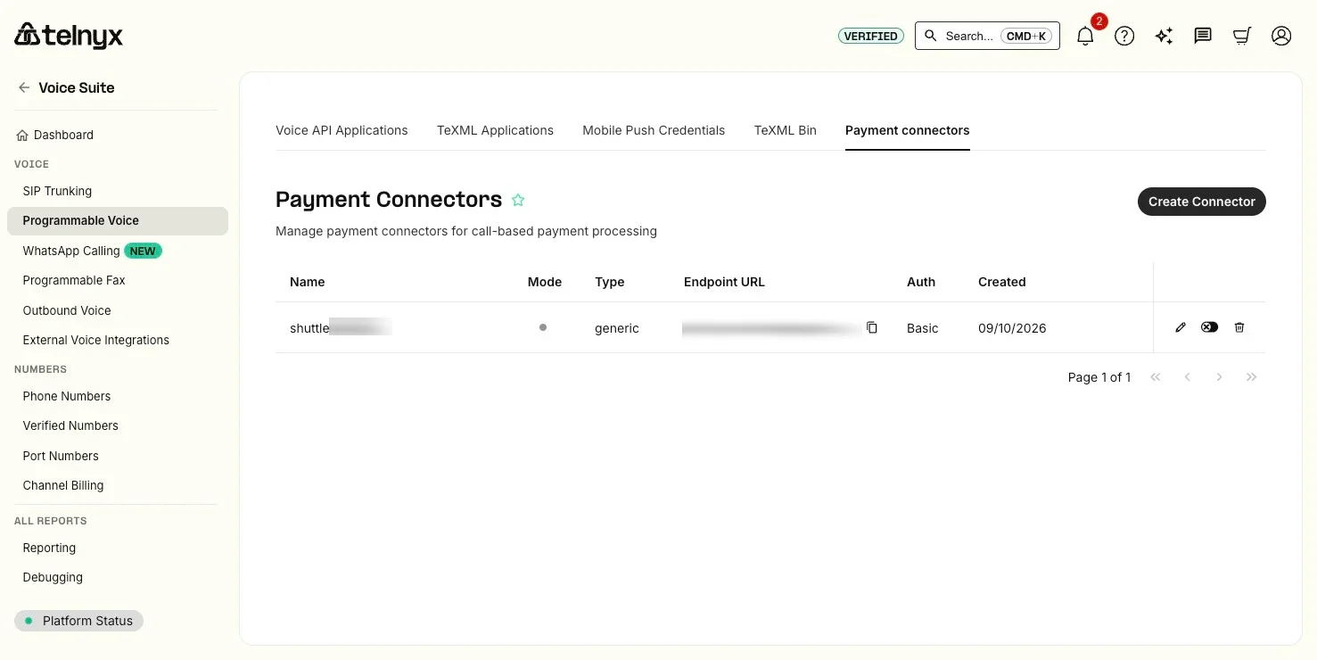The height and width of the screenshot is (660, 1317).
Task: Click the Telnyx logo
Action: [x=69, y=36]
